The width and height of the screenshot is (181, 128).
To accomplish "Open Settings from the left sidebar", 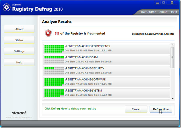I will 19,51.
